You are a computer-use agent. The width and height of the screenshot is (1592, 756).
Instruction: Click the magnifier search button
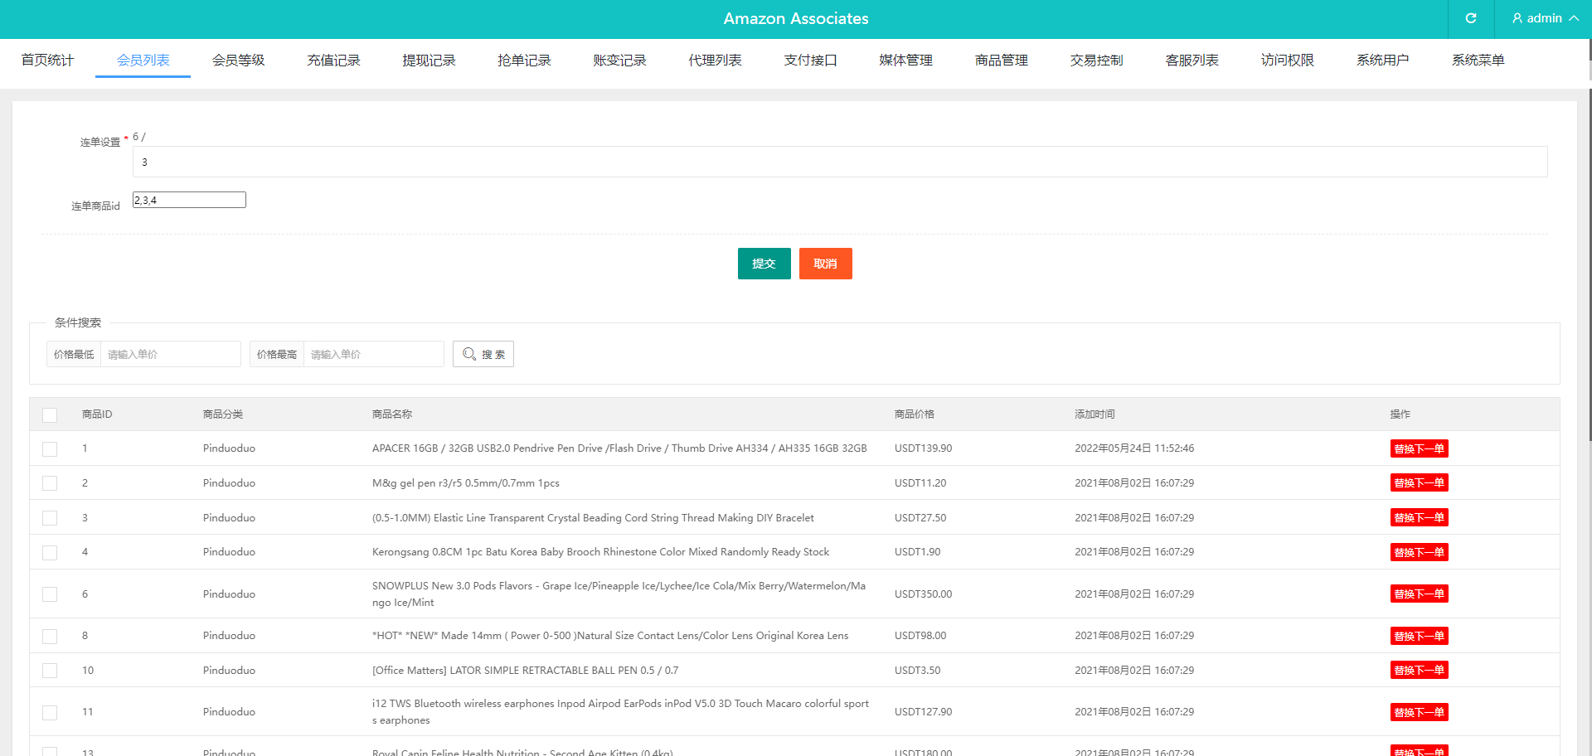coord(483,354)
